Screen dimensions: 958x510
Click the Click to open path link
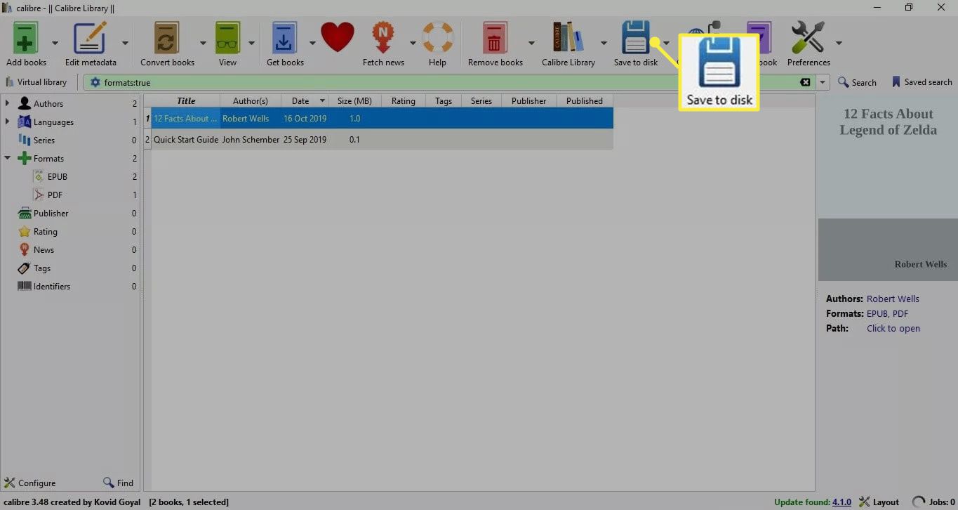[x=893, y=328]
